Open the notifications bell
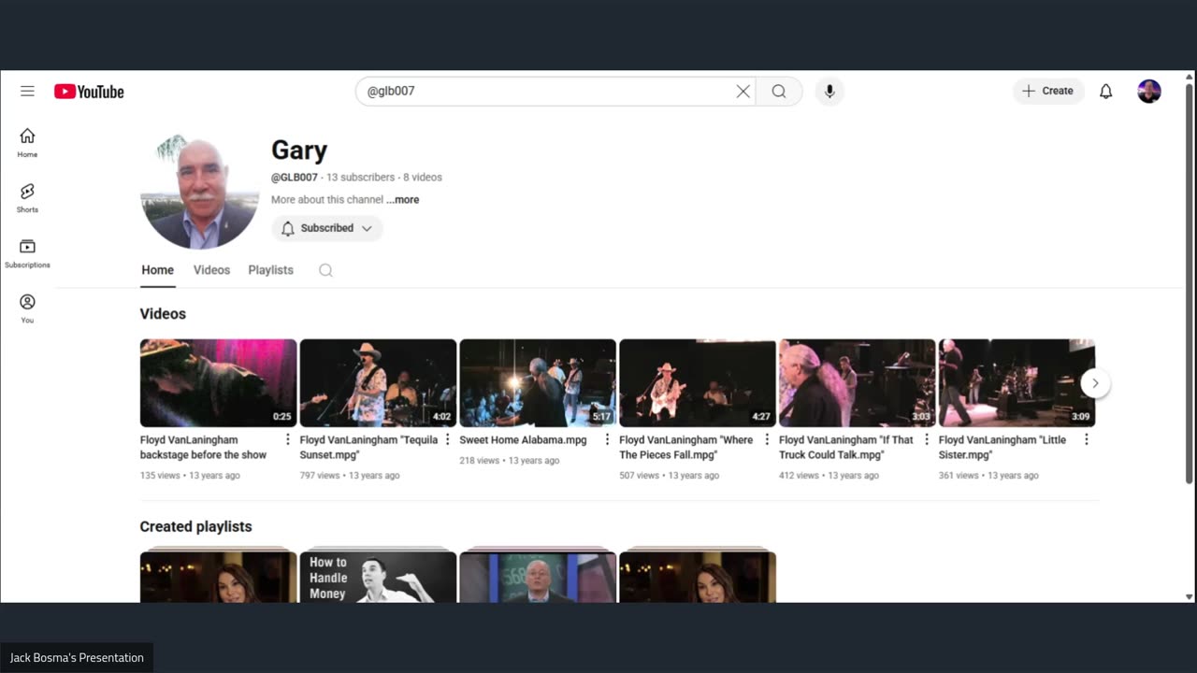Image resolution: width=1197 pixels, height=673 pixels. point(1105,91)
